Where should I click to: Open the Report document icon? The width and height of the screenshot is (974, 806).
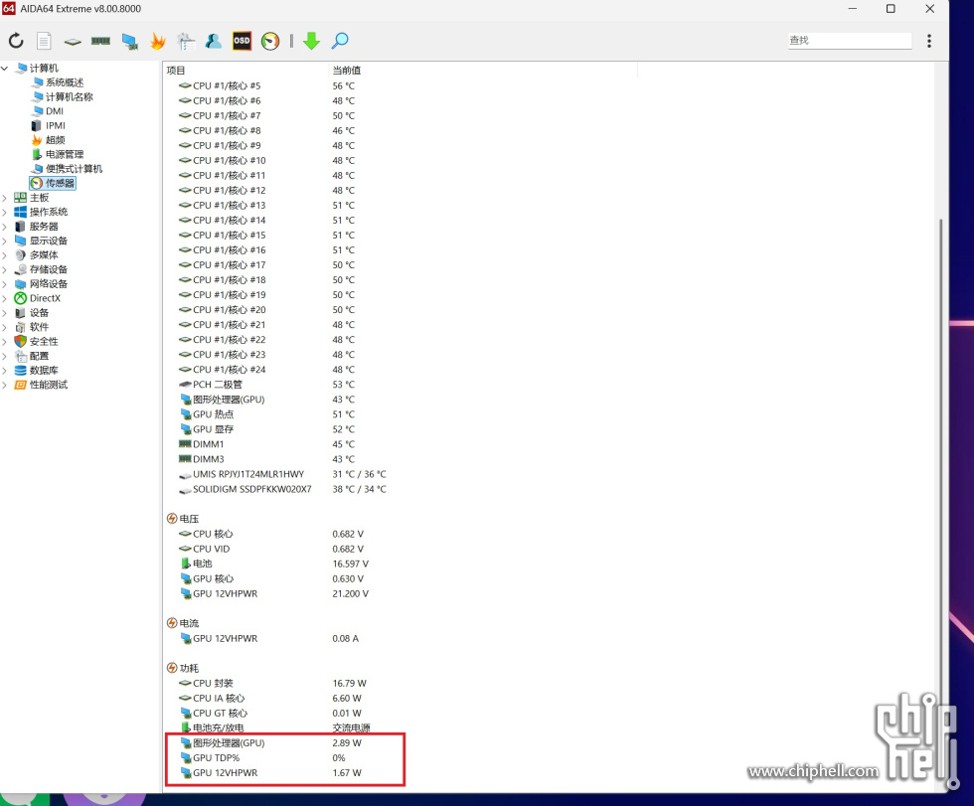click(44, 41)
